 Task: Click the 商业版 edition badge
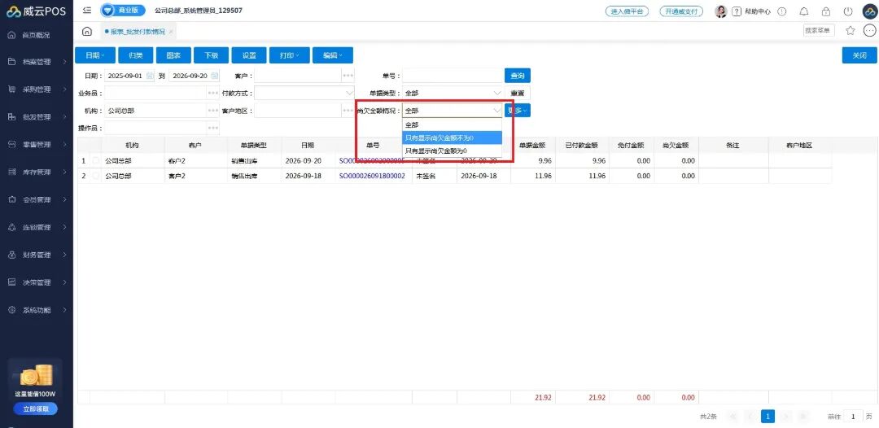pyautogui.click(x=123, y=11)
